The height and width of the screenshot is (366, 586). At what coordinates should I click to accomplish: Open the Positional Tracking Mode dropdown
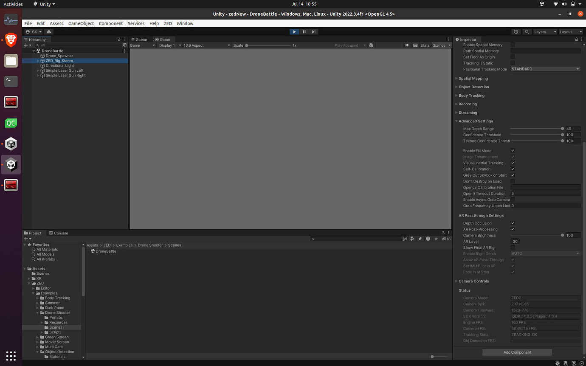pos(545,69)
